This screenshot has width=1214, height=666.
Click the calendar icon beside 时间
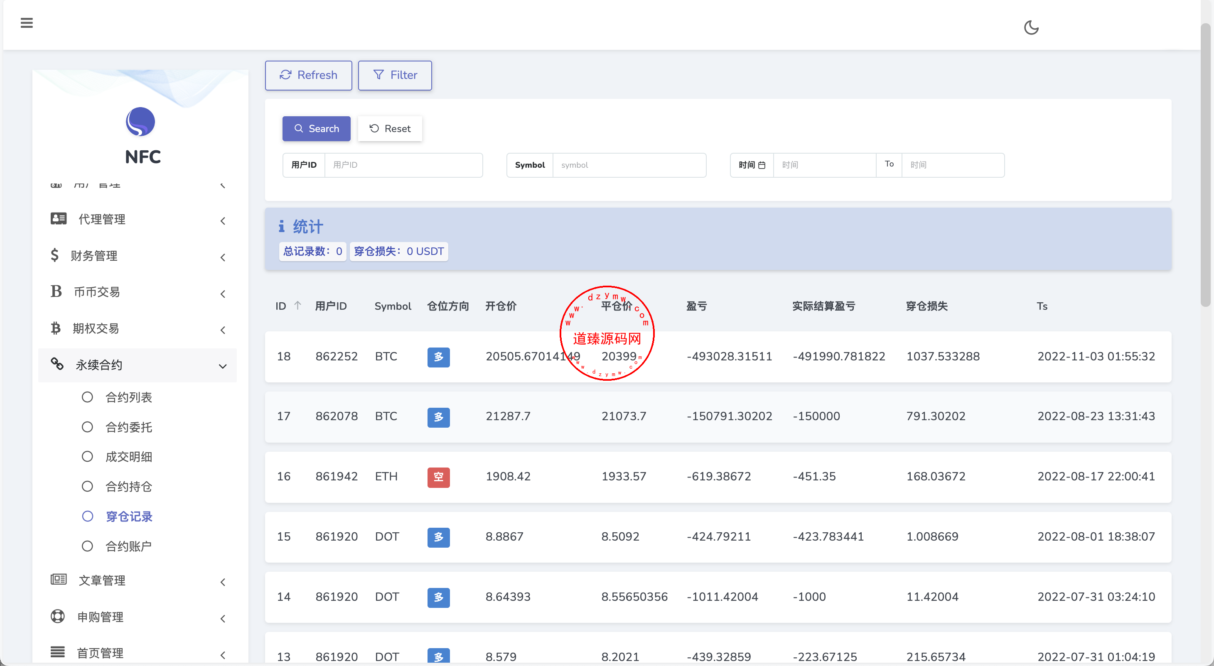pos(762,165)
